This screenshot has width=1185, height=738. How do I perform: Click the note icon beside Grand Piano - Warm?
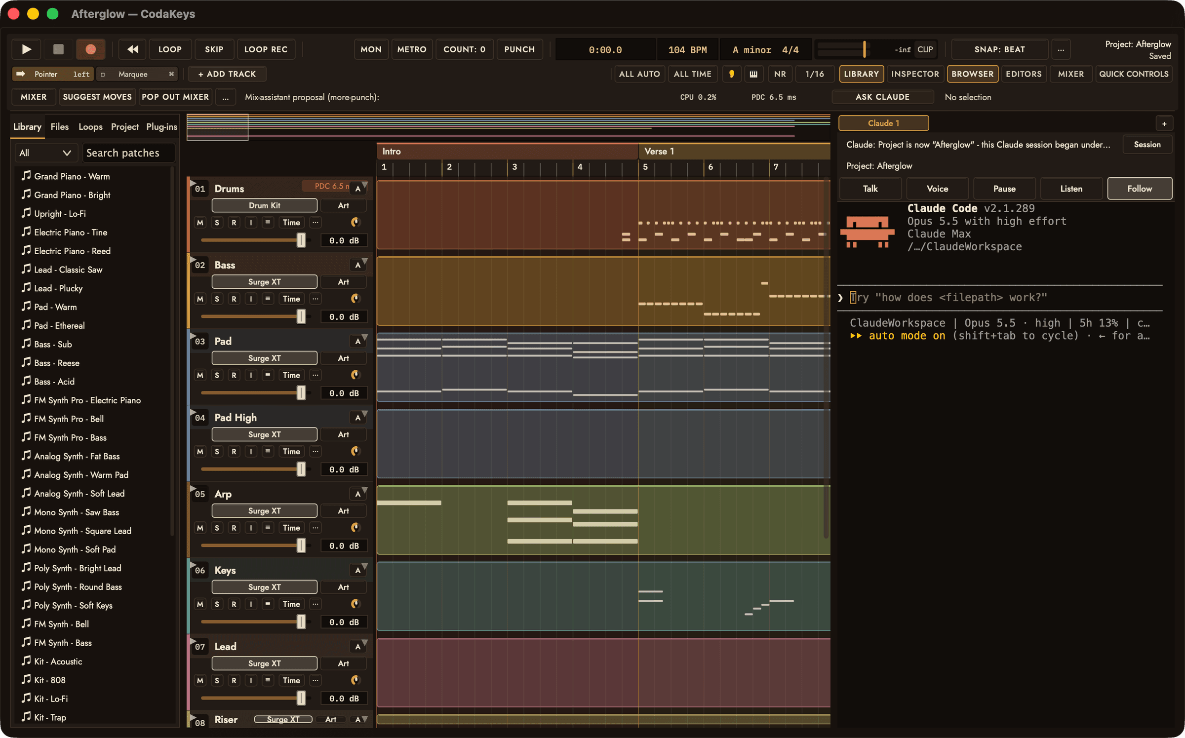26,176
